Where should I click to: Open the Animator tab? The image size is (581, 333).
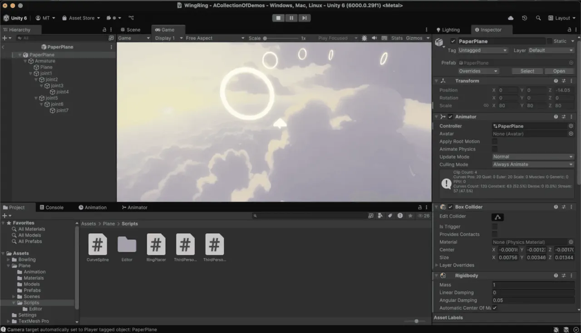[134, 207]
